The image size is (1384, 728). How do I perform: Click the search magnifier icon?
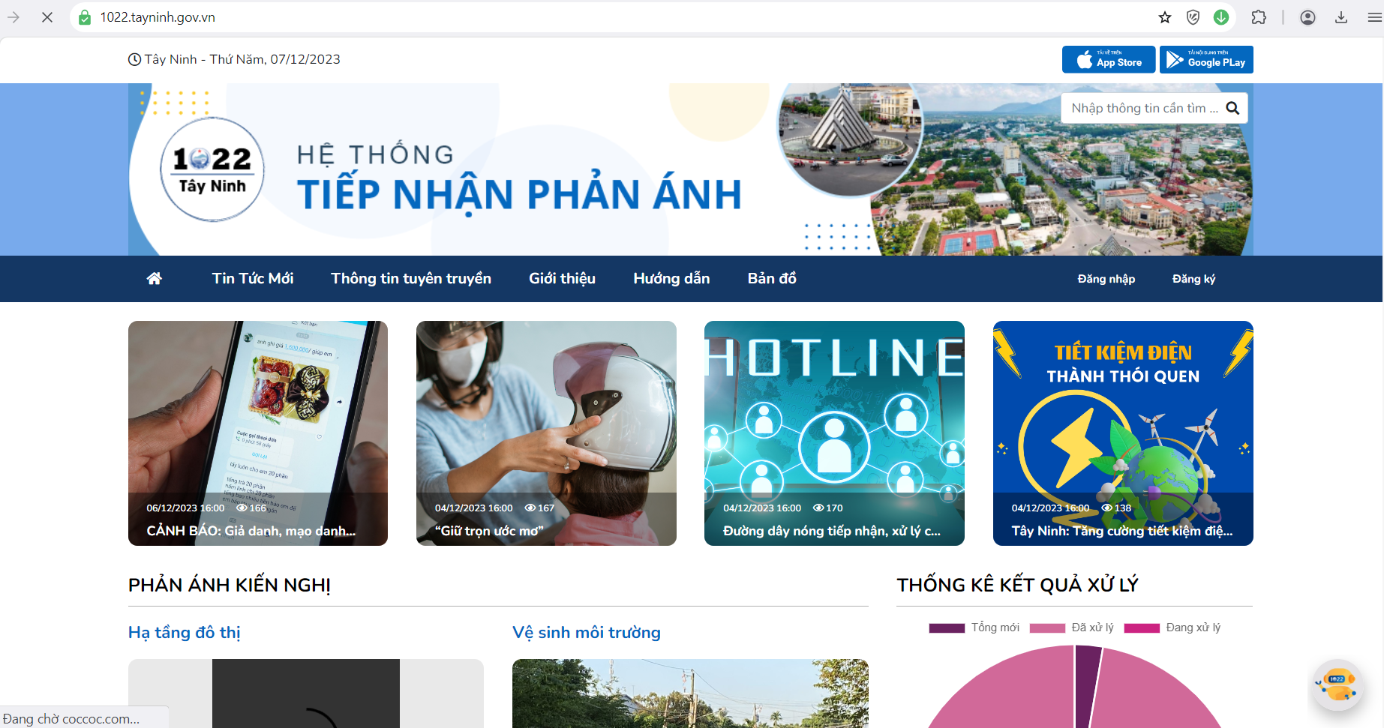(x=1232, y=108)
